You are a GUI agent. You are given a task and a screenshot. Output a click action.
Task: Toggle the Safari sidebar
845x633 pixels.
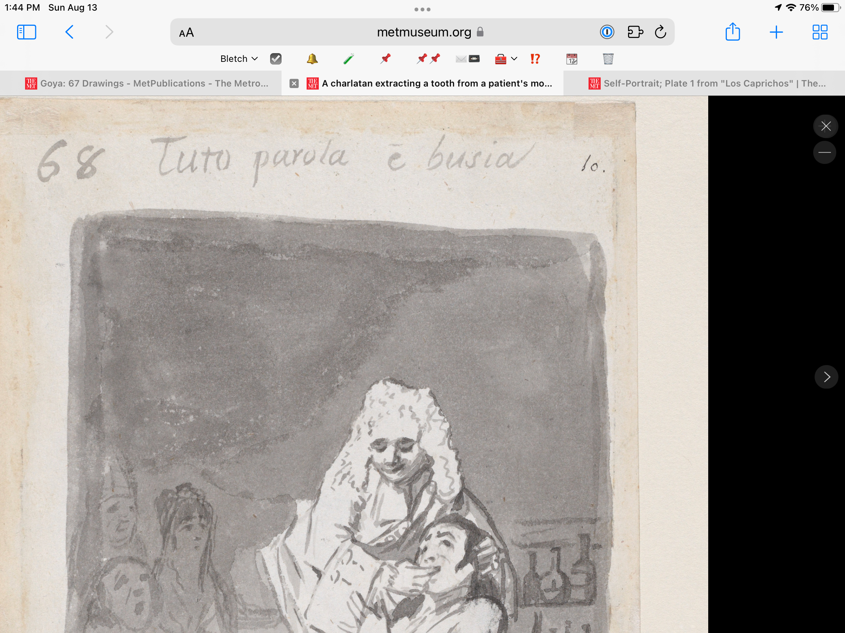[27, 32]
